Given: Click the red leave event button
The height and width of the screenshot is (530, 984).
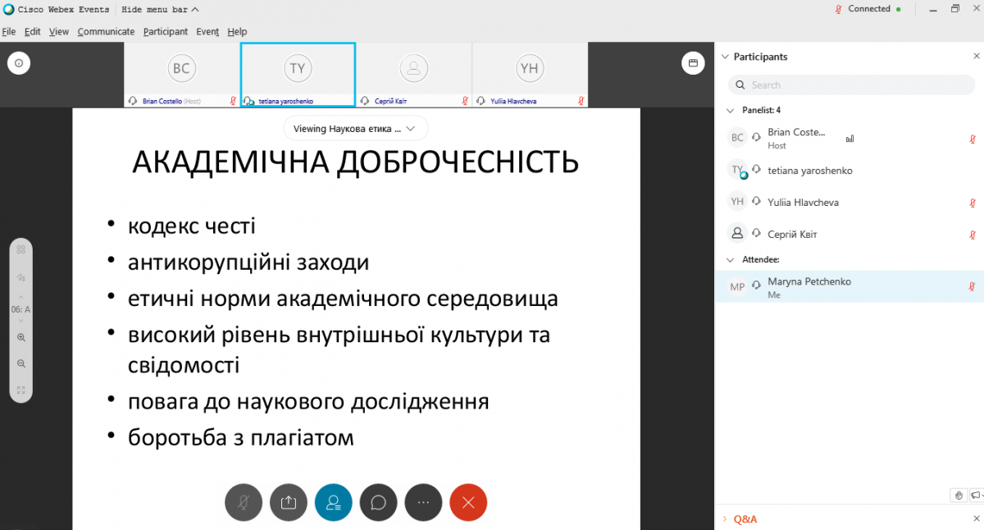Looking at the screenshot, I should coord(468,503).
